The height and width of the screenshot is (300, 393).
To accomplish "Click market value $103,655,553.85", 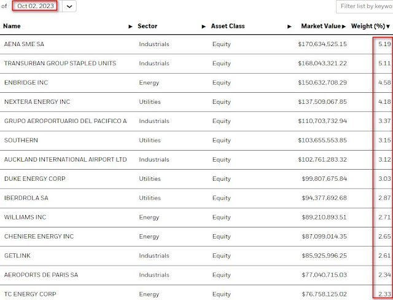I will point(322,140).
